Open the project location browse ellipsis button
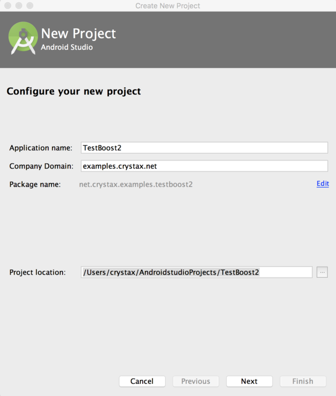Viewport: 336px width, 396px height. (322, 272)
